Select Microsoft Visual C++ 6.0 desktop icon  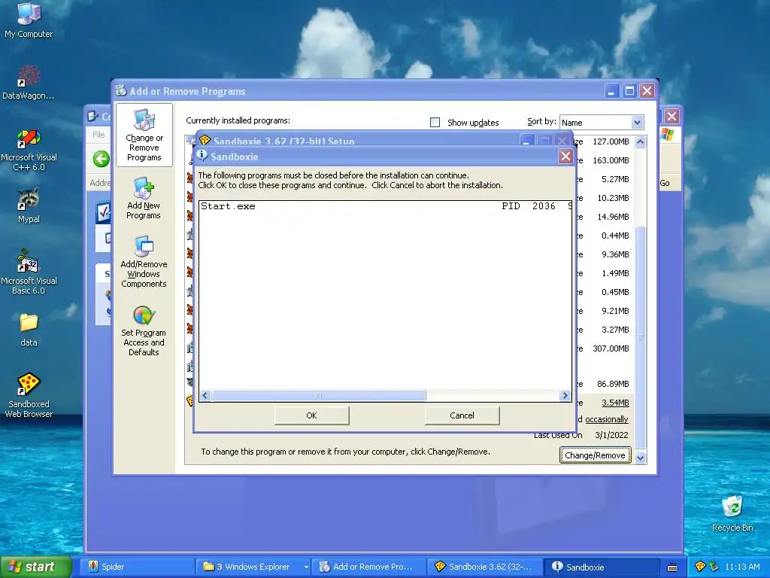29,150
